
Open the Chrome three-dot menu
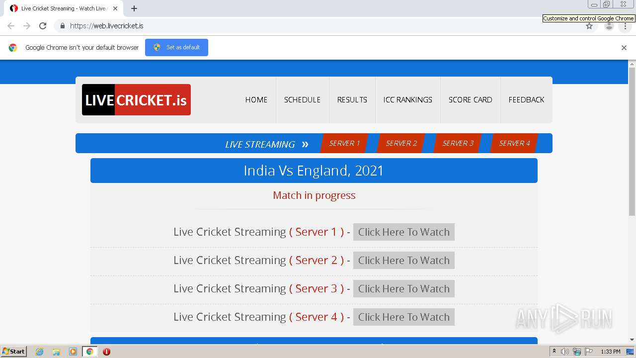625,26
